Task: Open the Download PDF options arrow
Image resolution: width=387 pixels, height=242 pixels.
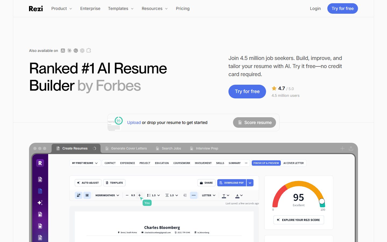Action: tap(250, 183)
